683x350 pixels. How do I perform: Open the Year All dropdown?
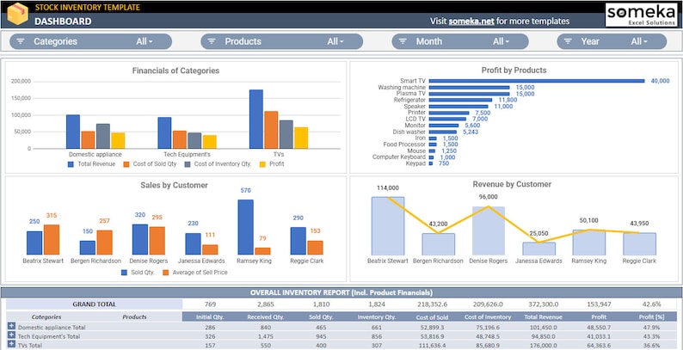[639, 41]
